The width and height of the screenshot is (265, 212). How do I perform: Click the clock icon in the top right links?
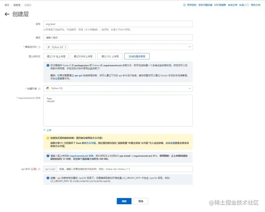[x=184, y=5]
